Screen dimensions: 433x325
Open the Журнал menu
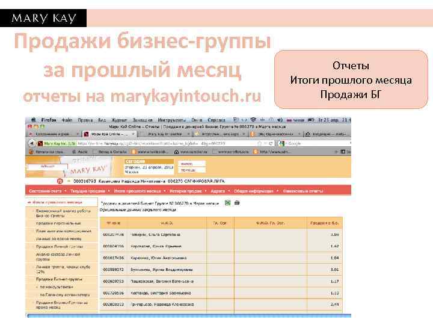pos(119,120)
